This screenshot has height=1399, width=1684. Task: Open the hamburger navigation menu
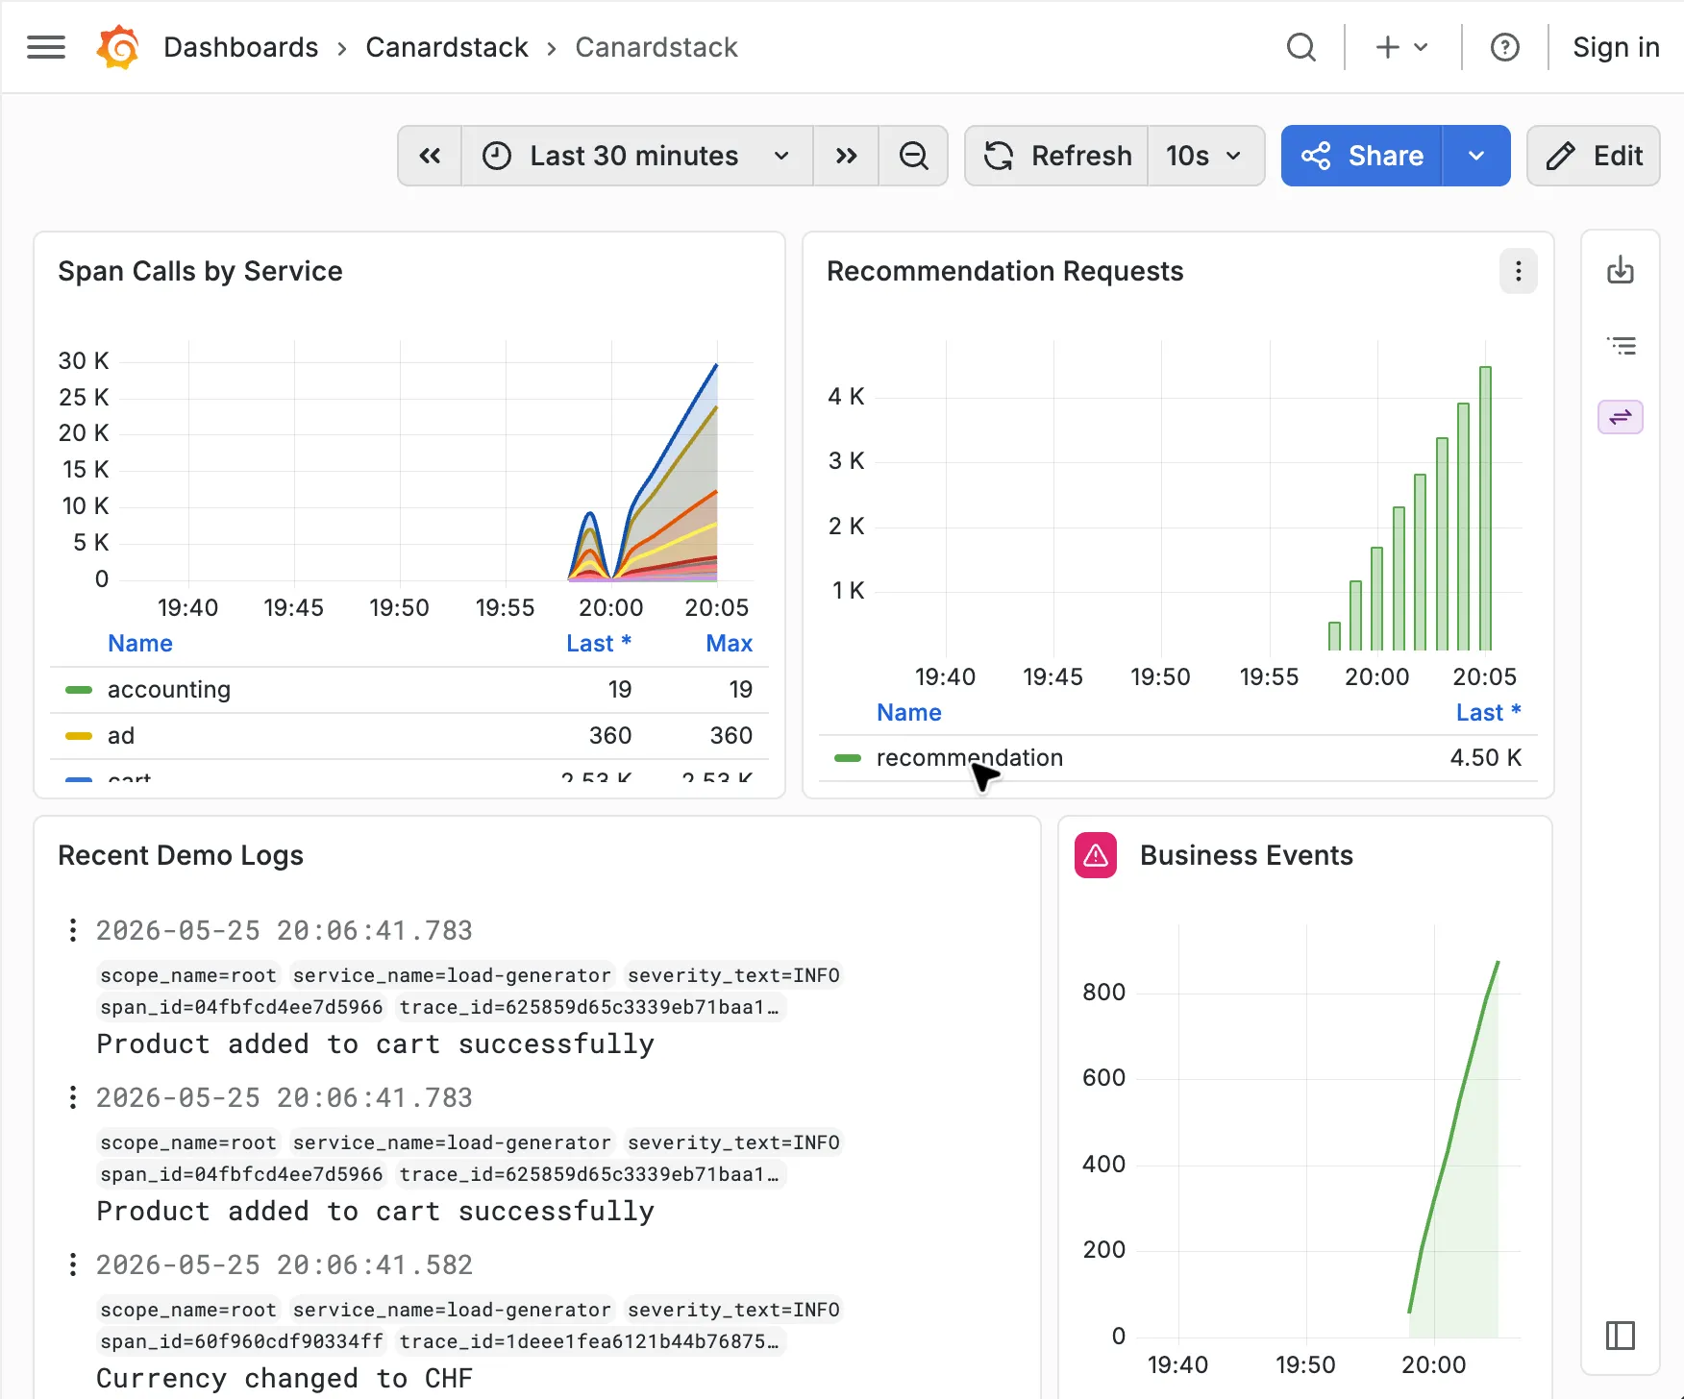coord(46,47)
